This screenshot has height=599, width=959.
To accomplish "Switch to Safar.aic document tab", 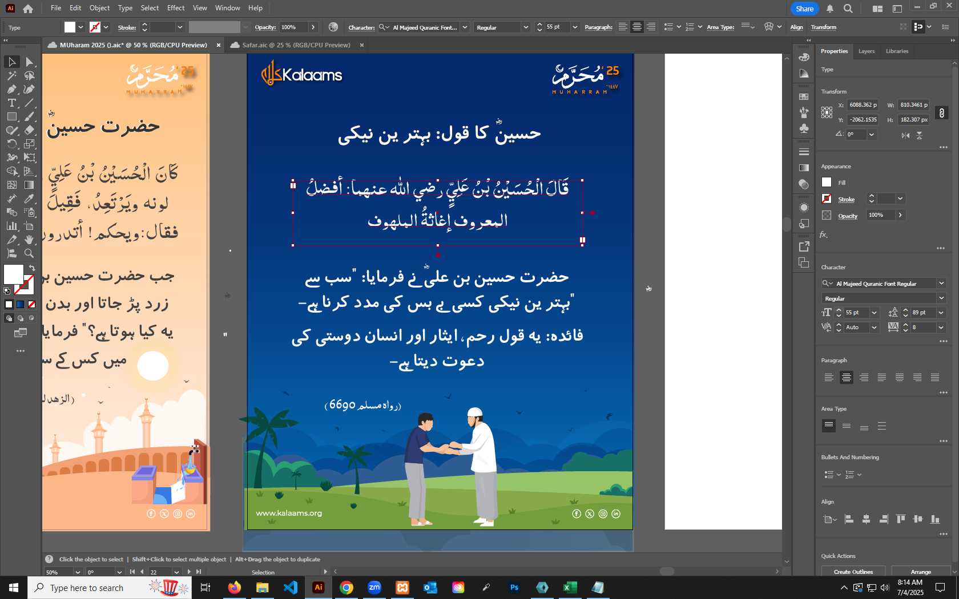I will coord(296,45).
